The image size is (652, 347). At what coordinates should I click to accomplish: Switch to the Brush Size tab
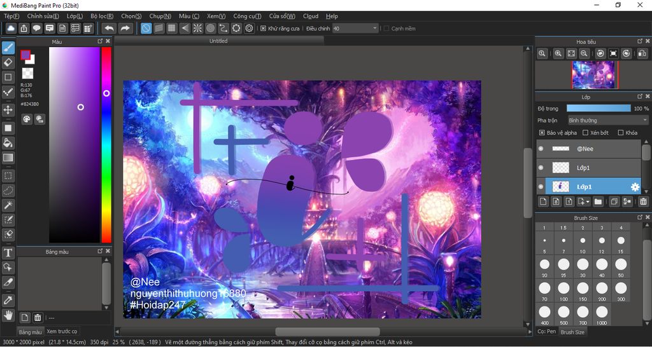point(572,332)
